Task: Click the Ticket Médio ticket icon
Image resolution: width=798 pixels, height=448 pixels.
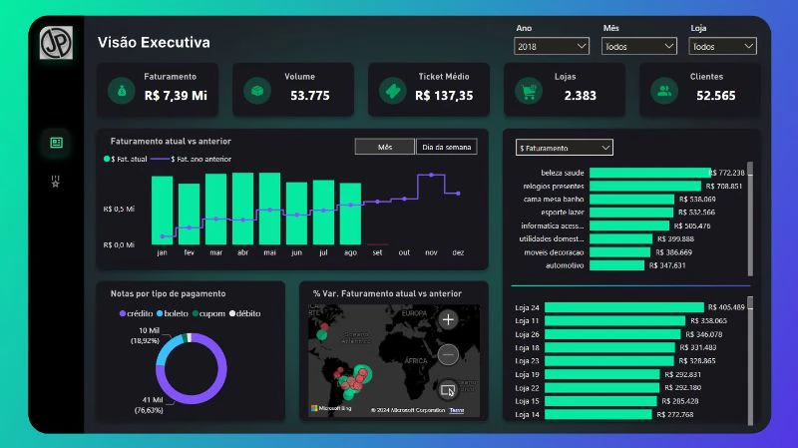Action: pos(392,91)
